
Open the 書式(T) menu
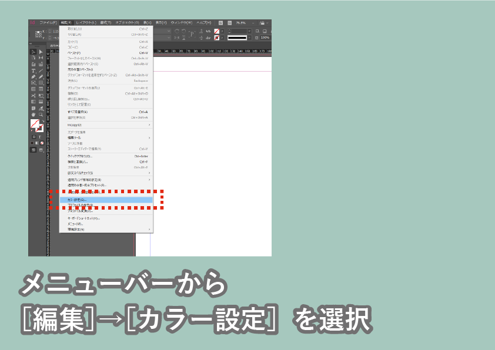pyautogui.click(x=106, y=23)
